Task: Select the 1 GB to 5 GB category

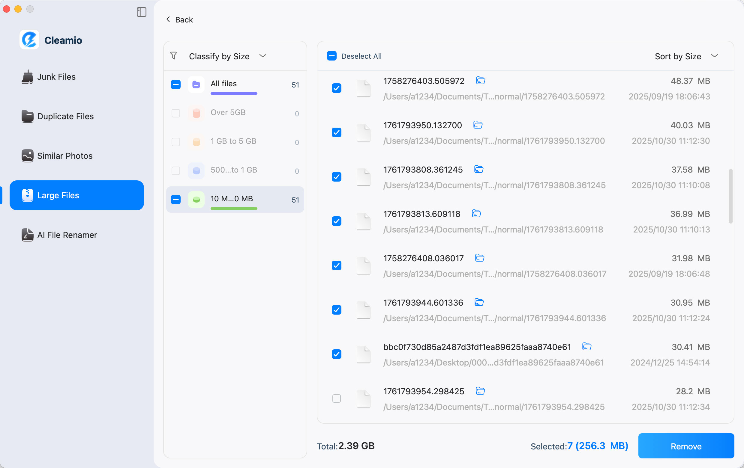Action: pos(233,141)
